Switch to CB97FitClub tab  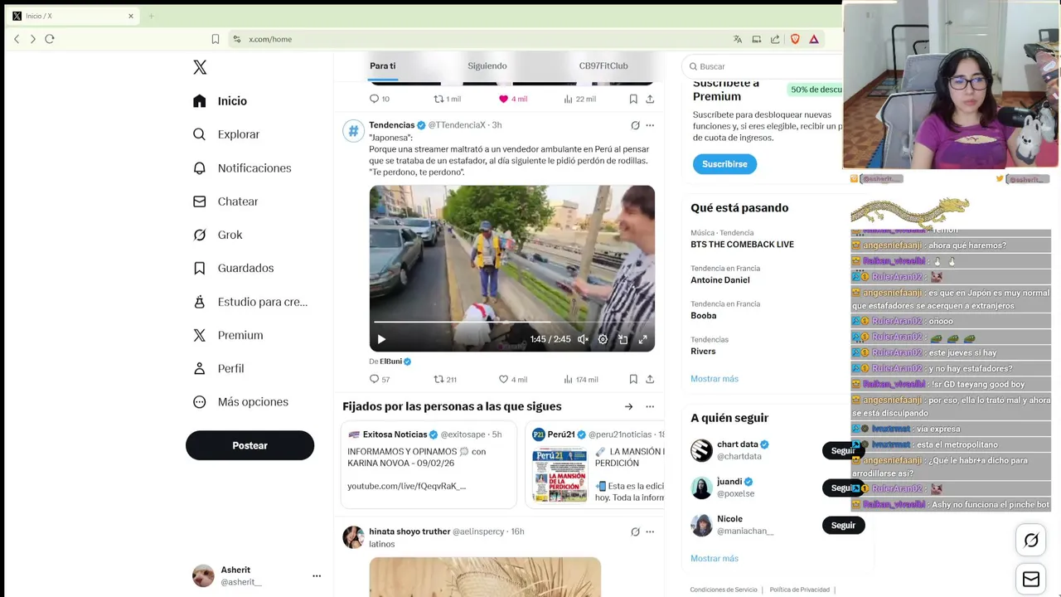[603, 66]
